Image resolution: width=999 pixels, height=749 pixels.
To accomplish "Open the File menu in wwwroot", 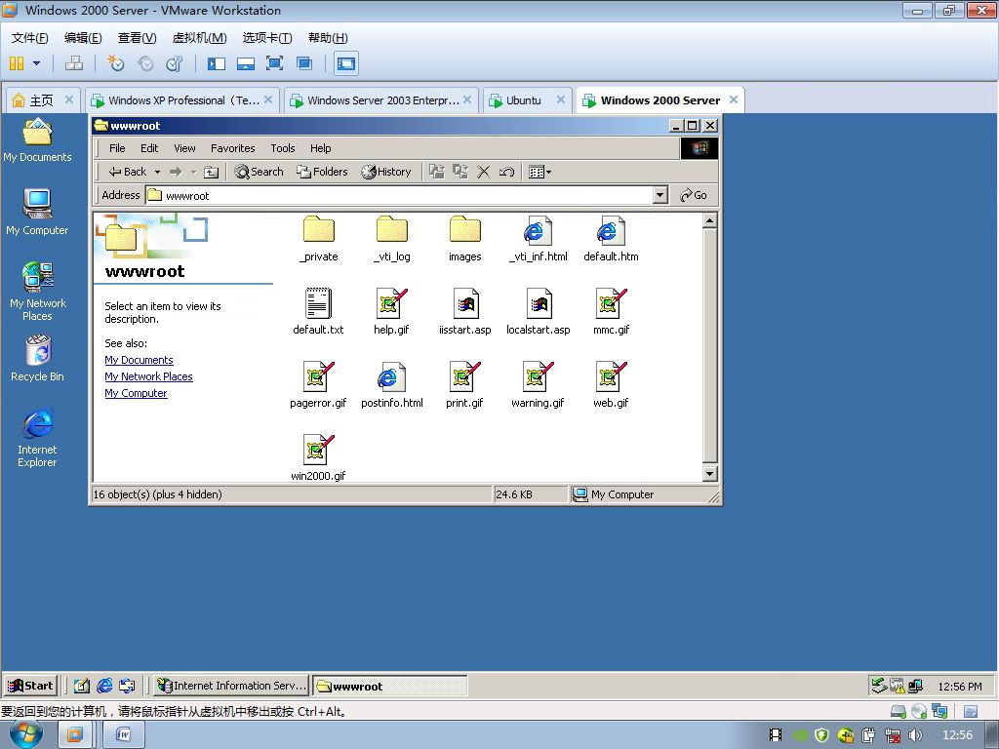I will [117, 148].
